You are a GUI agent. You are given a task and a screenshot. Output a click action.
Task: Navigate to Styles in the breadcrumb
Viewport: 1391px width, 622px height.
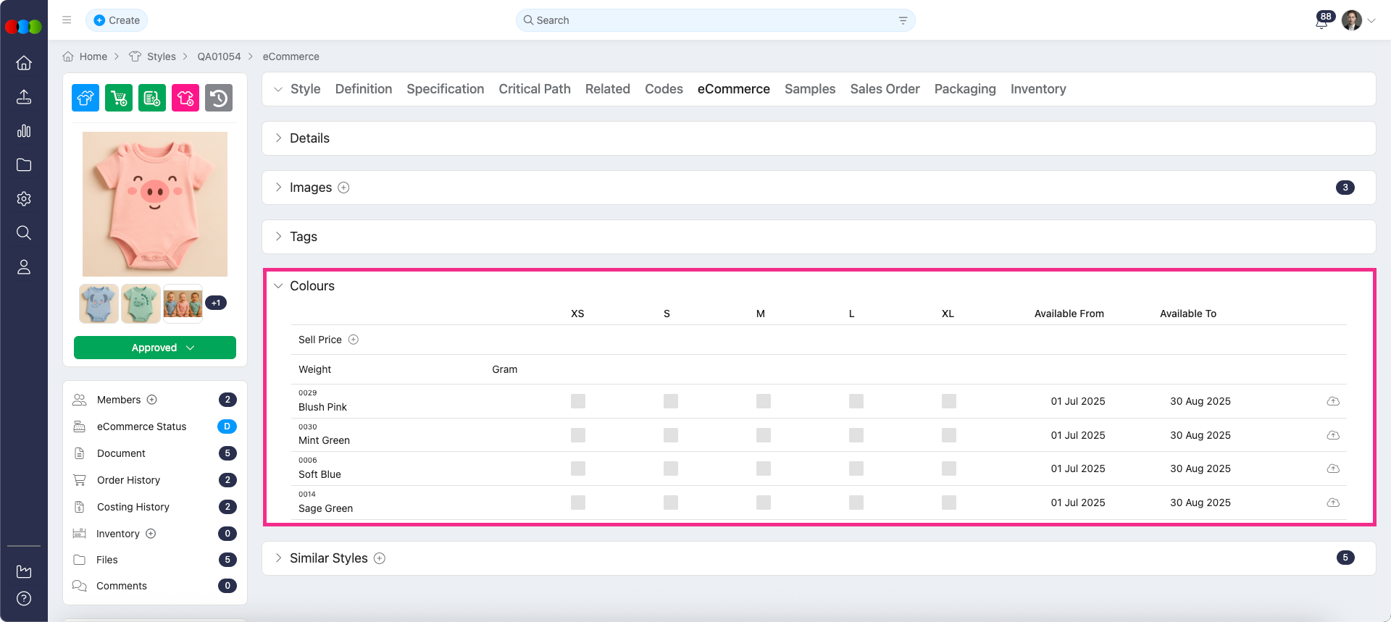coord(161,56)
